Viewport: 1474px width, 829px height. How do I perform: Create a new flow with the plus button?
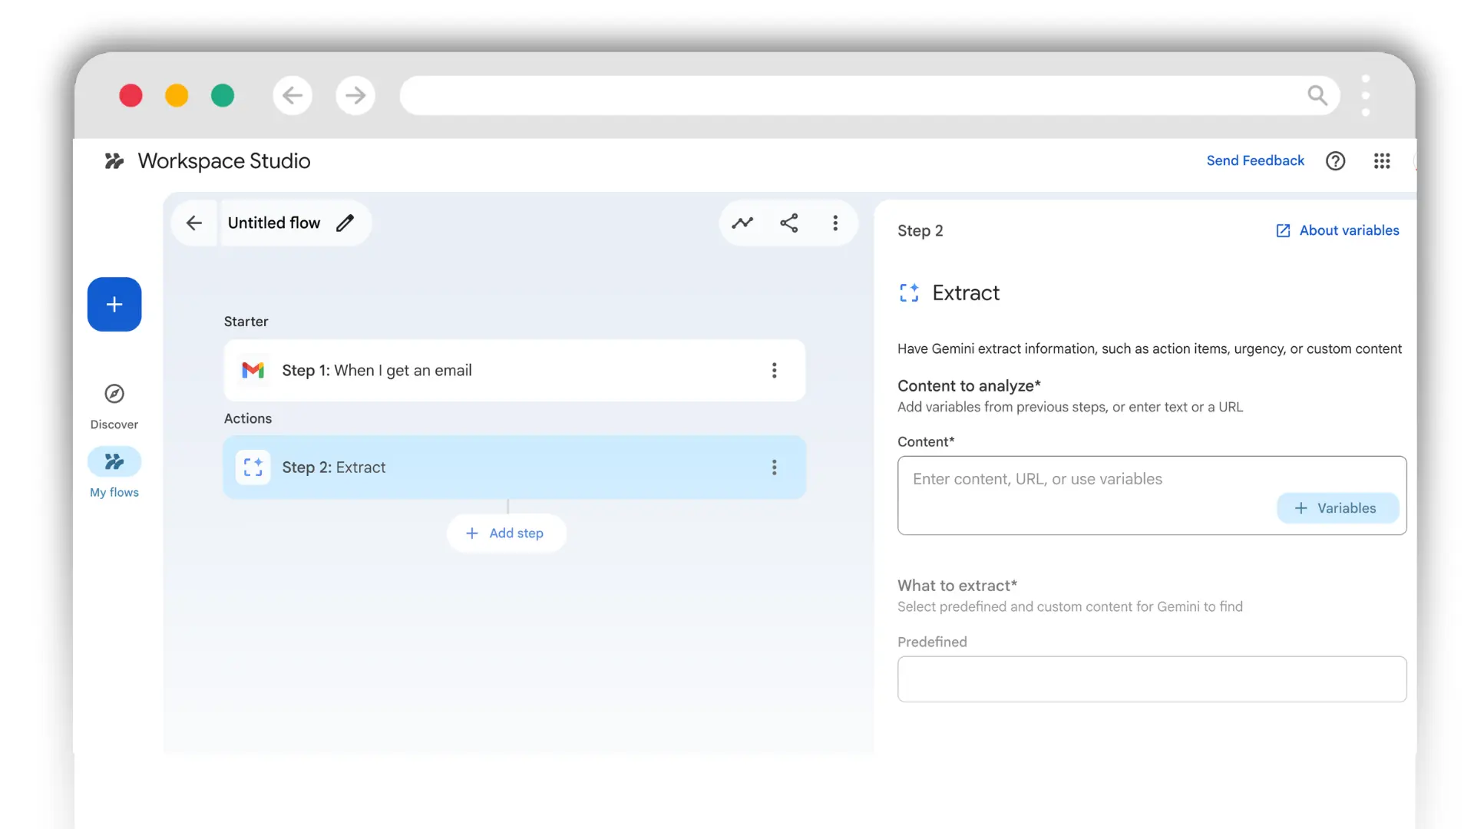pyautogui.click(x=114, y=304)
